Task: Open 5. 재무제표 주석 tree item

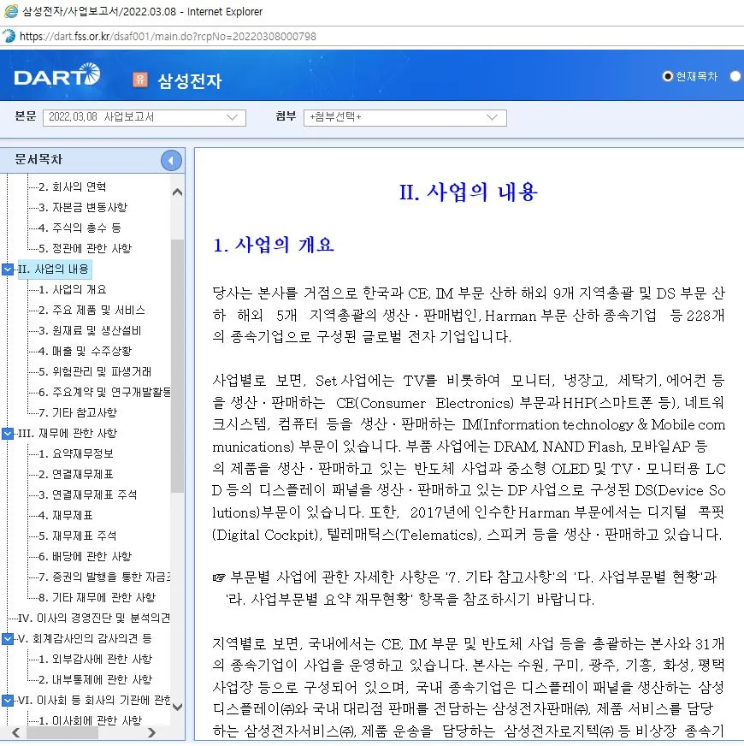Action: click(x=78, y=536)
